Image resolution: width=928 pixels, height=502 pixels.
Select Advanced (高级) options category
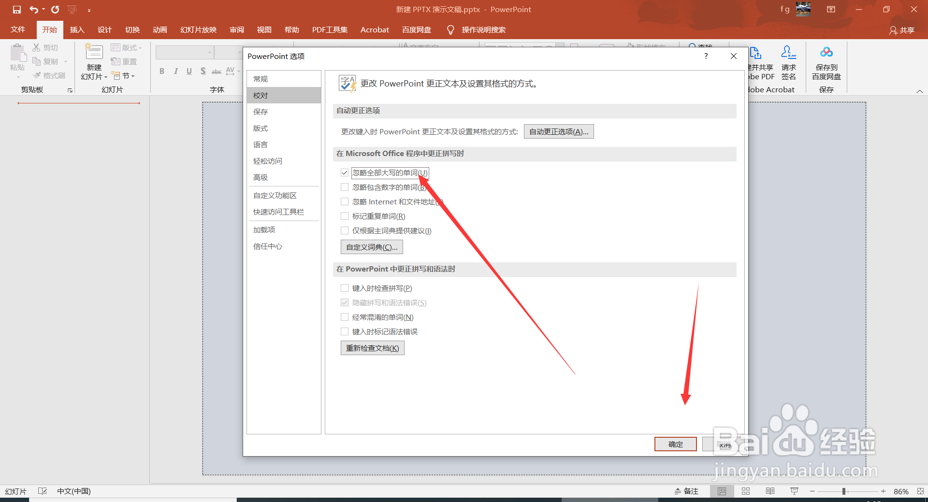(284, 177)
